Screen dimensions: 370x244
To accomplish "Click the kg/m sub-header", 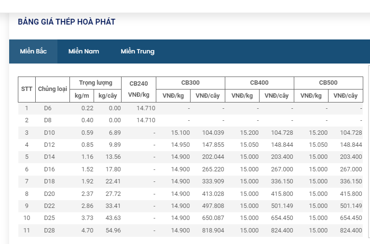I will (x=82, y=95).
